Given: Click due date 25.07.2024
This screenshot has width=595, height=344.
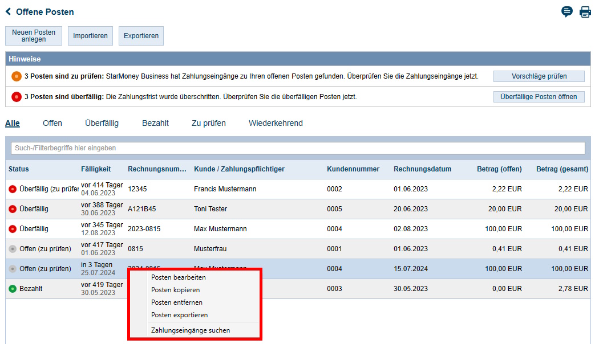Looking at the screenshot, I should coord(98,273).
